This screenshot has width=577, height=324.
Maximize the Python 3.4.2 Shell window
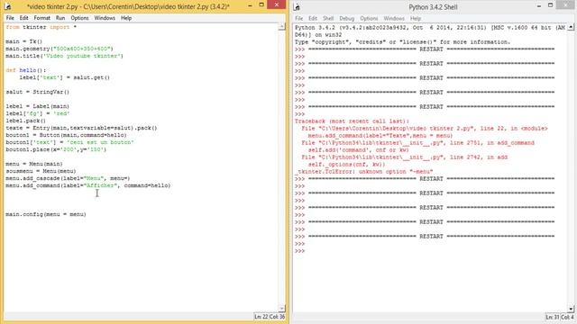[x=551, y=5]
